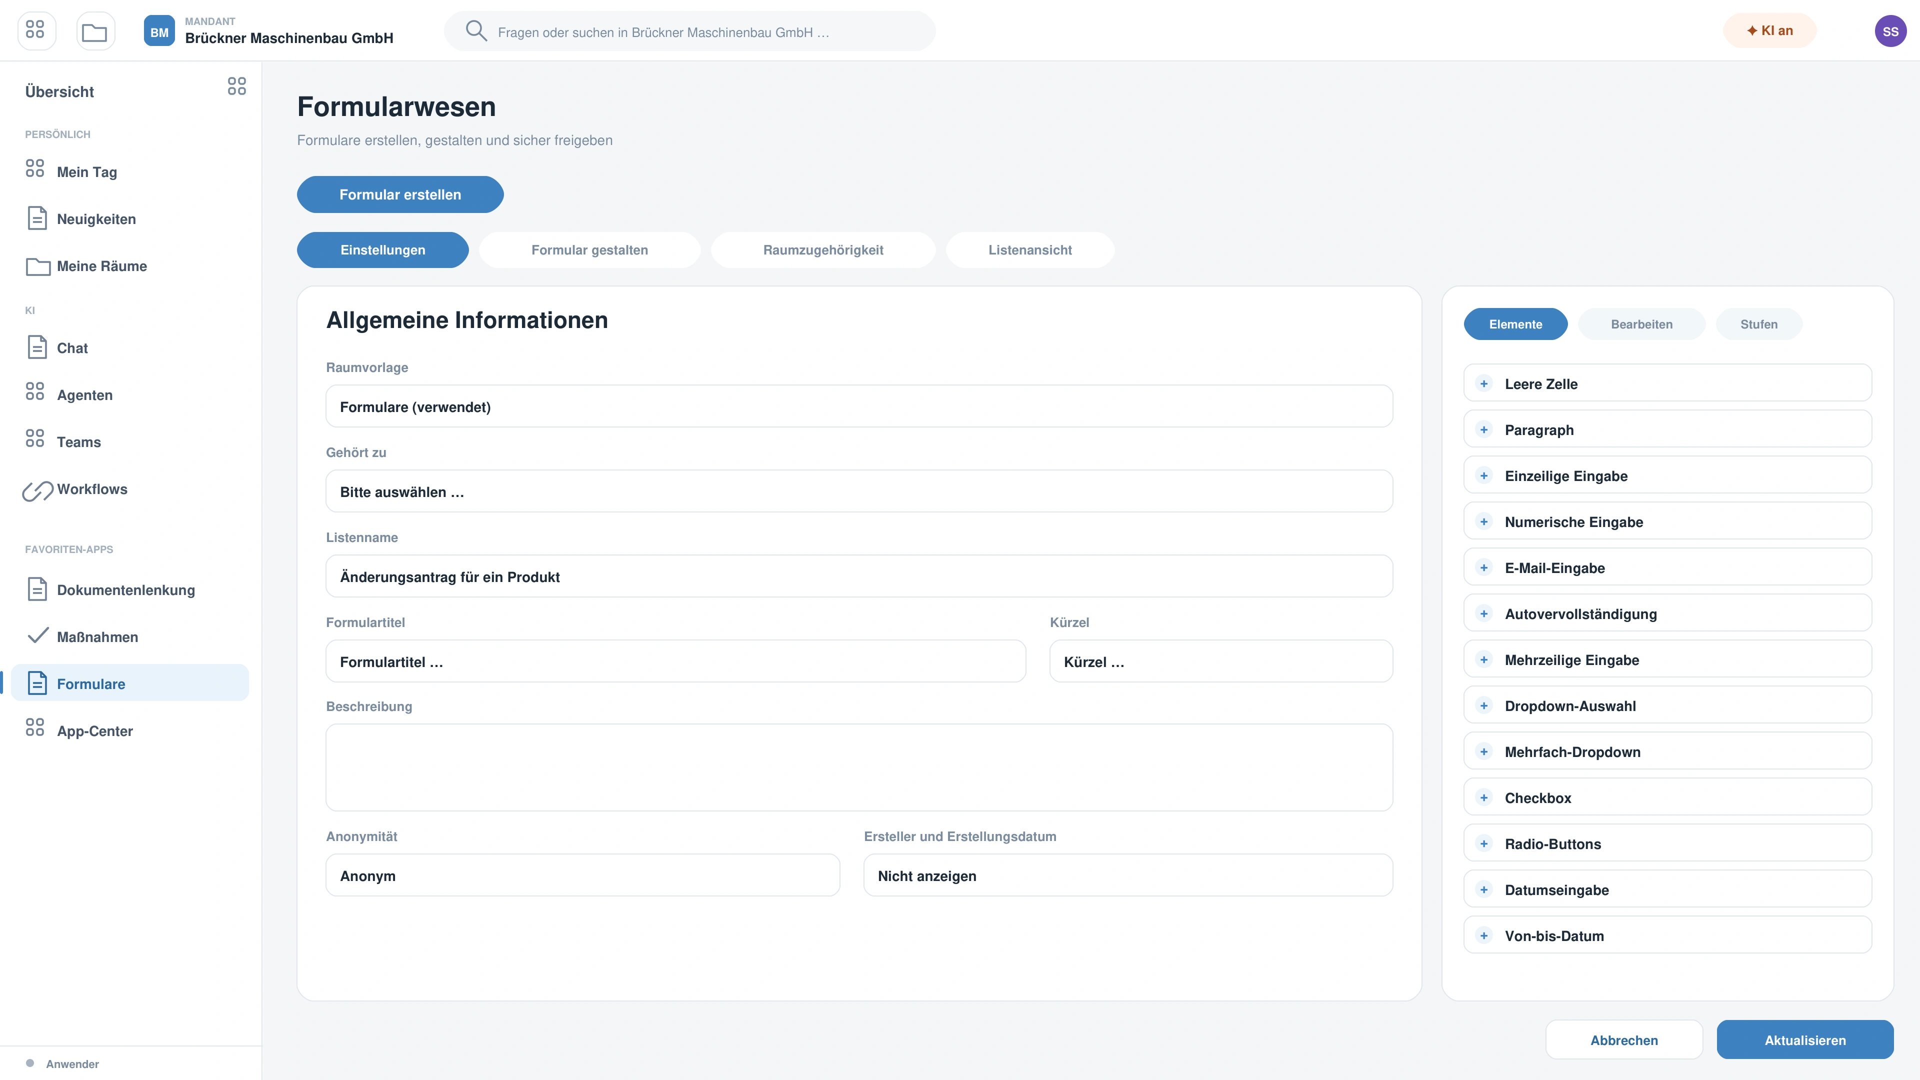Screen dimensions: 1920x1080
Task: Click the plus icon for Paragraph
Action: 1483,429
